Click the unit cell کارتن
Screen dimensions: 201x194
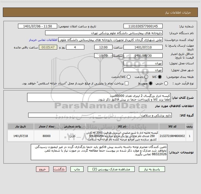pos(72,136)
